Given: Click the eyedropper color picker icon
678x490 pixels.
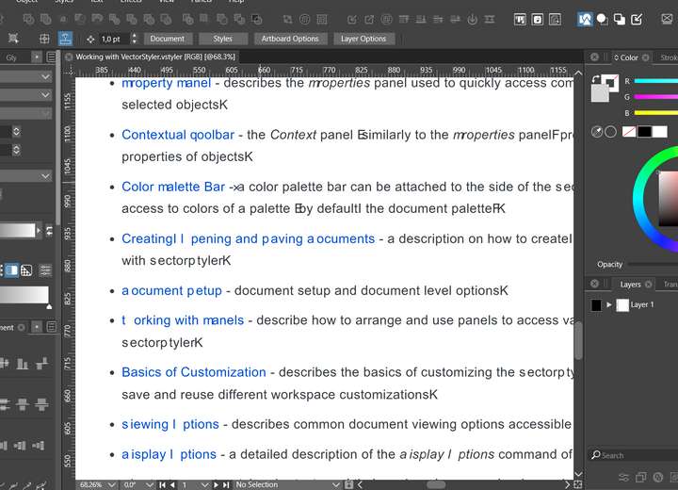Looking at the screenshot, I should (597, 132).
